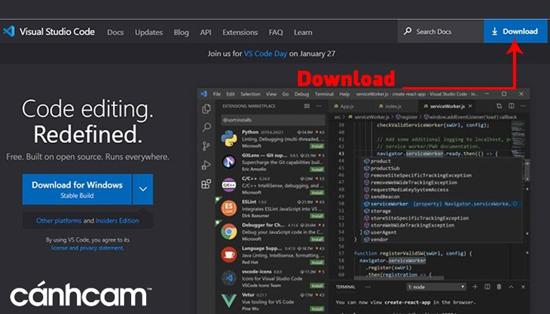Image resolution: width=550 pixels, height=314 pixels.
Task: Expand the download options chevron dropdown
Action: [x=142, y=189]
